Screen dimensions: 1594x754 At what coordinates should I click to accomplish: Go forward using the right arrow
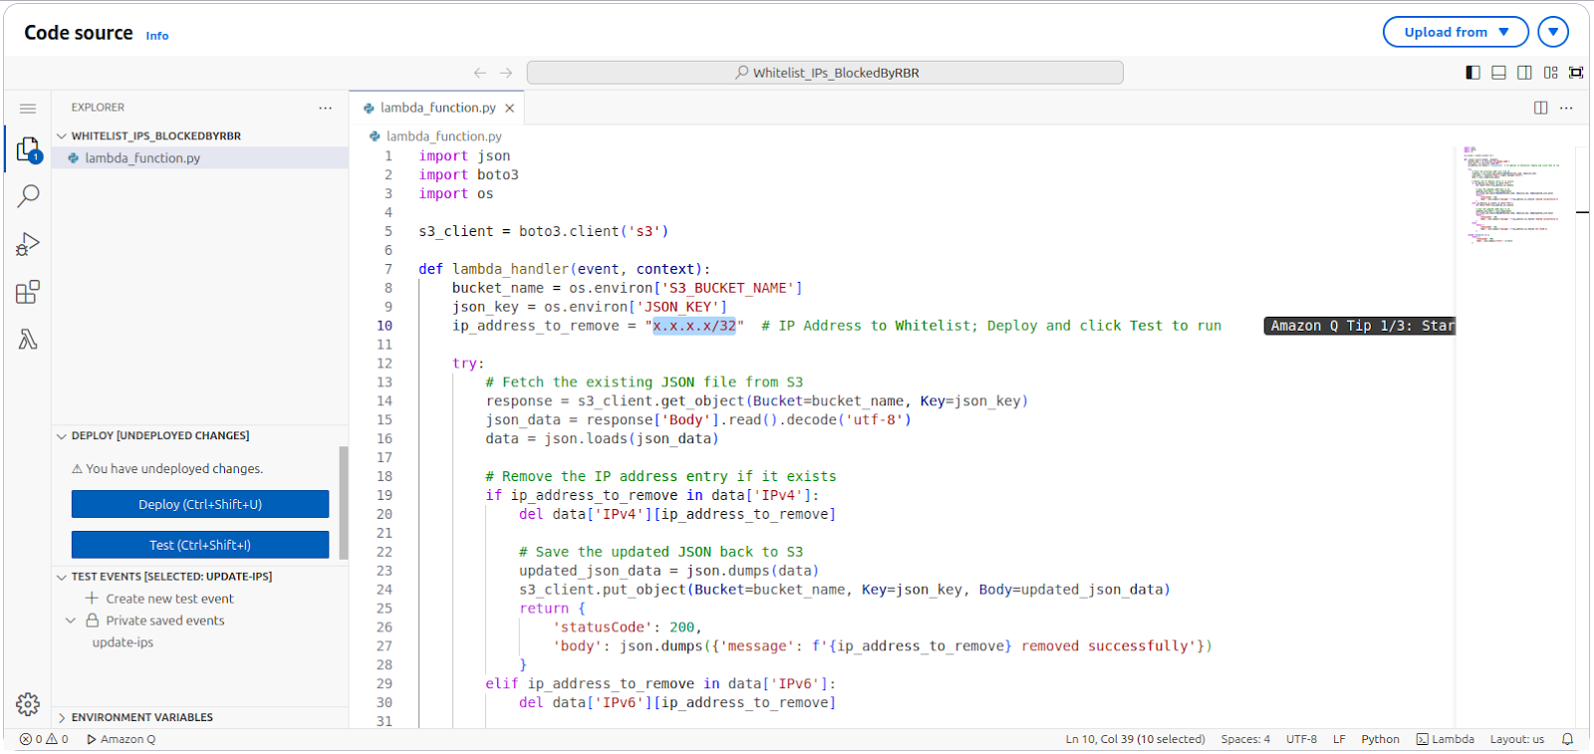[506, 73]
